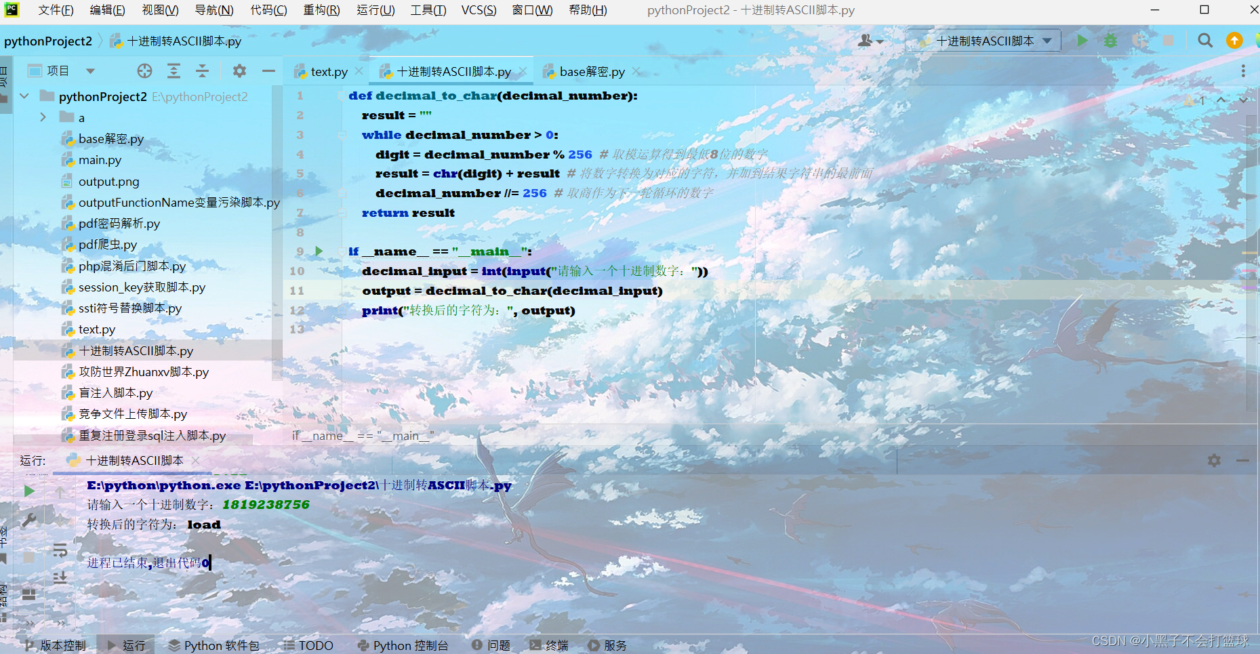Open 服务 tool window
Viewport: 1260px width, 654px height.
(608, 645)
